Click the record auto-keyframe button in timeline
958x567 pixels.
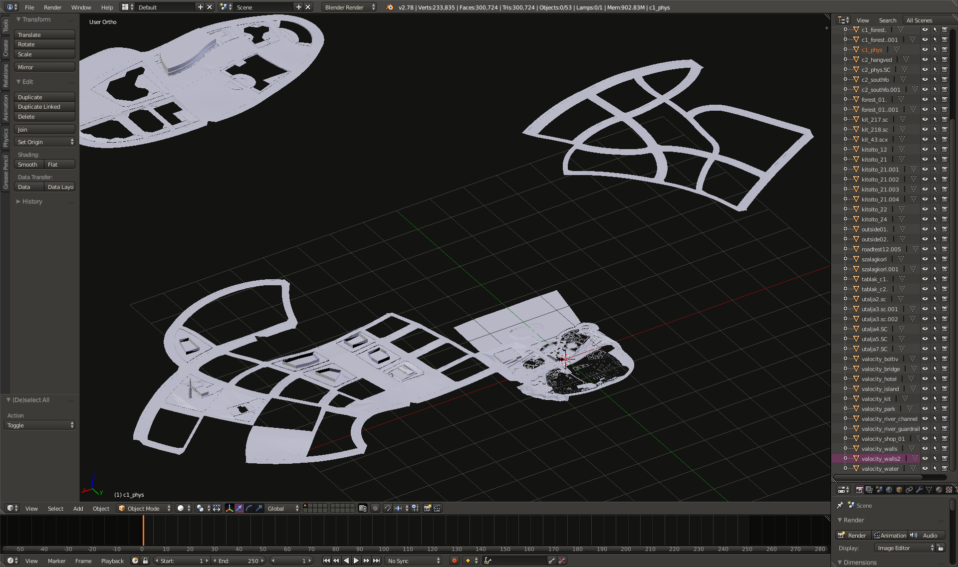[454, 561]
